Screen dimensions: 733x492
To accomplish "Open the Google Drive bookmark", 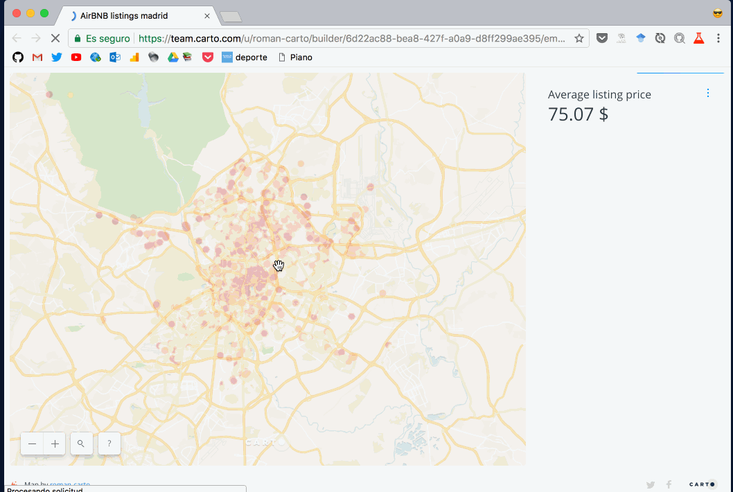I will point(173,57).
